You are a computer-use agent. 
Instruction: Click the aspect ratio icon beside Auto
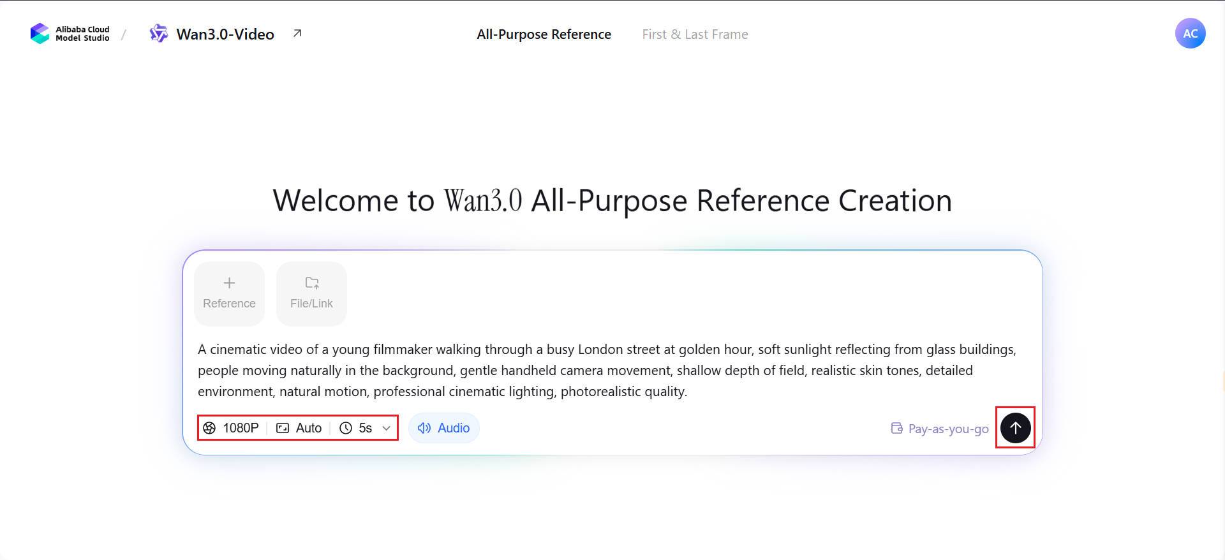(x=283, y=428)
